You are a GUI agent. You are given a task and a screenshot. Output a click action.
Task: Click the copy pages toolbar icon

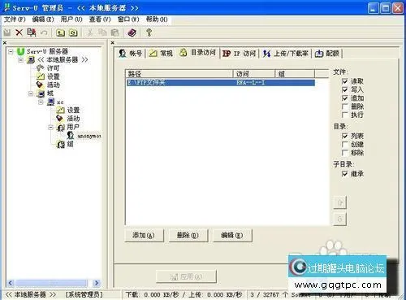coord(102,33)
